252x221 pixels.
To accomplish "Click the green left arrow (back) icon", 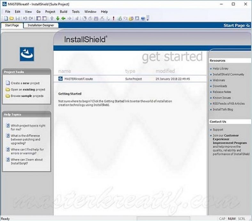I will click(x=63, y=18).
